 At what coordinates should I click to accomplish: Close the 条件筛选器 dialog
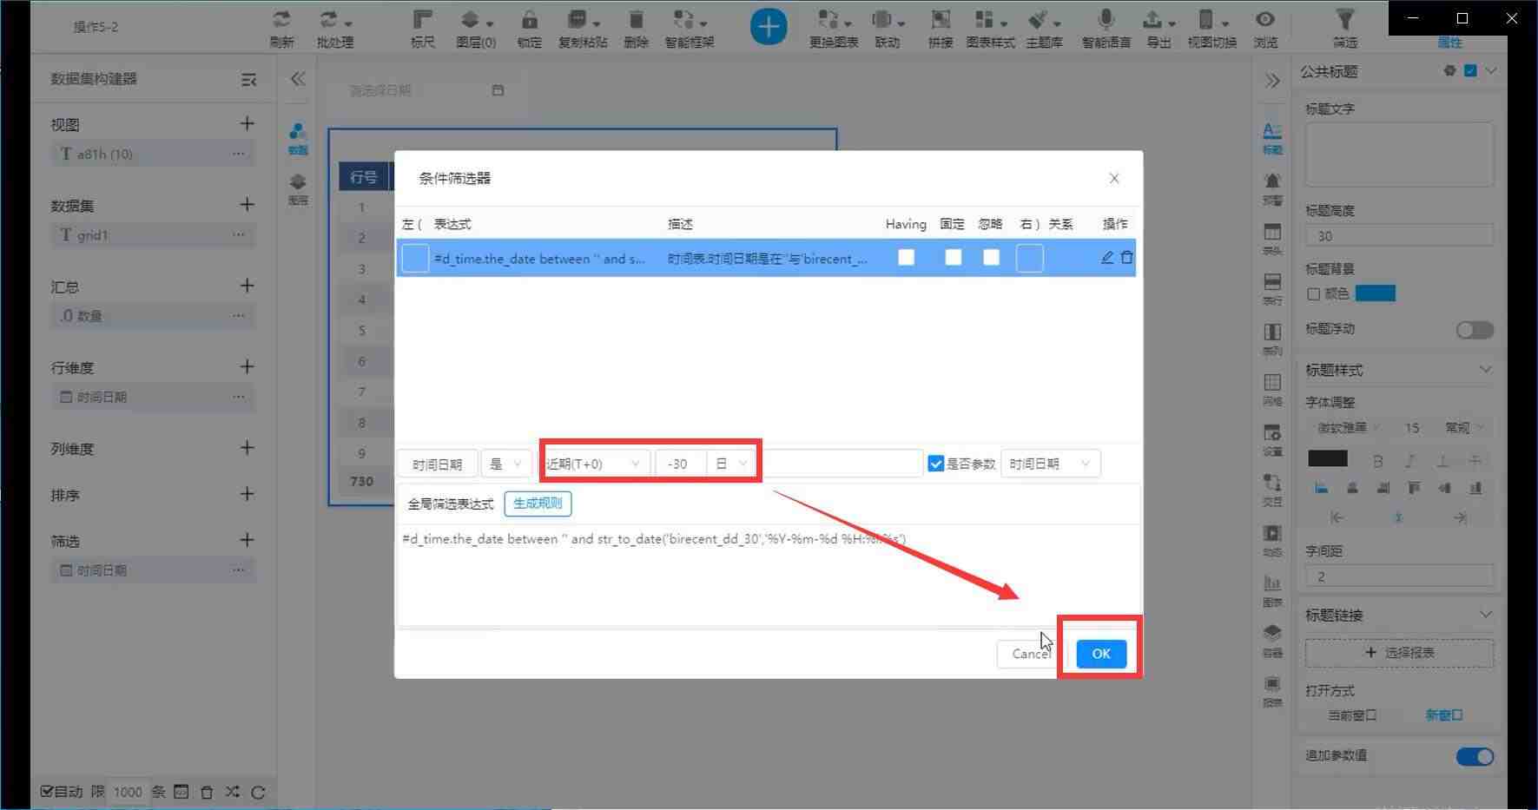pos(1114,178)
